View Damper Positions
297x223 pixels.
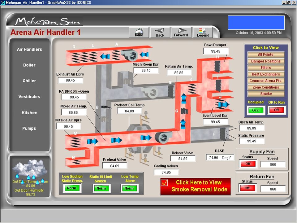[x=266, y=61]
